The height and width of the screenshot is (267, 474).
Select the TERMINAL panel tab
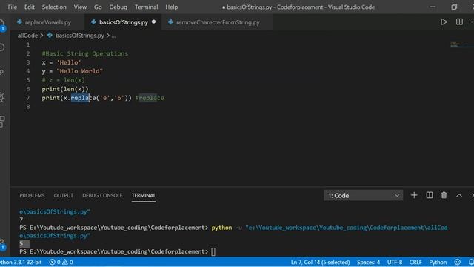[144, 195]
